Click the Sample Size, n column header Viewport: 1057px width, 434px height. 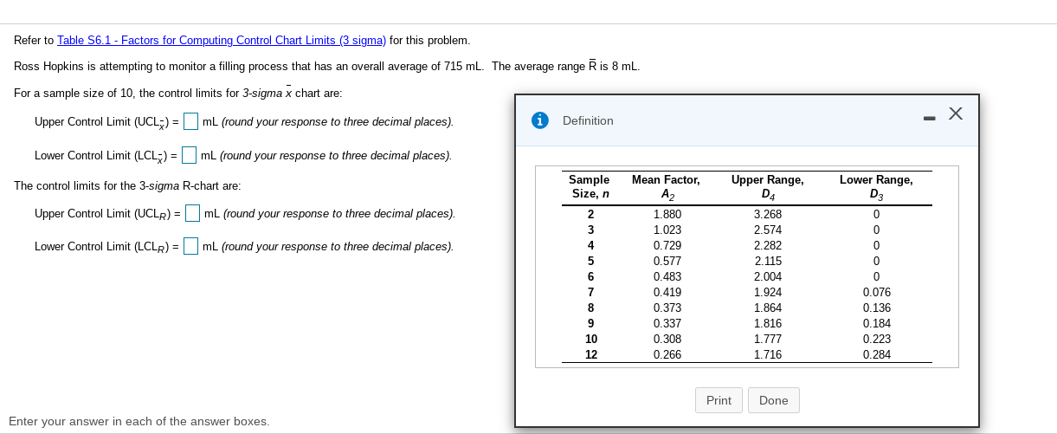tap(590, 187)
